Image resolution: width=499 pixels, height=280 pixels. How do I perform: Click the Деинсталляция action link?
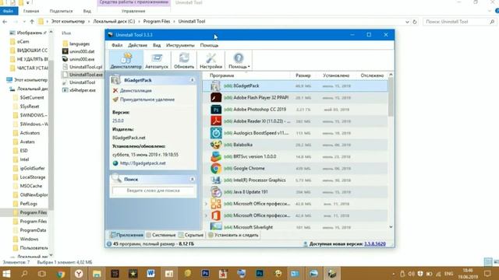136,90
